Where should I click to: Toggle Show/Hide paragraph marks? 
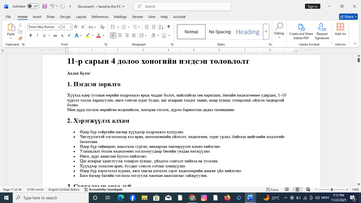[x=168, y=27]
